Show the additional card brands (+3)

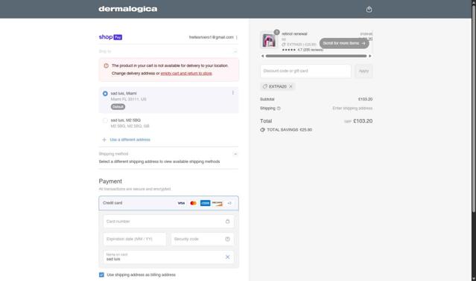click(229, 203)
